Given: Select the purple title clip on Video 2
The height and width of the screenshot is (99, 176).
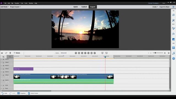Looking at the screenshot, I should [23, 69].
